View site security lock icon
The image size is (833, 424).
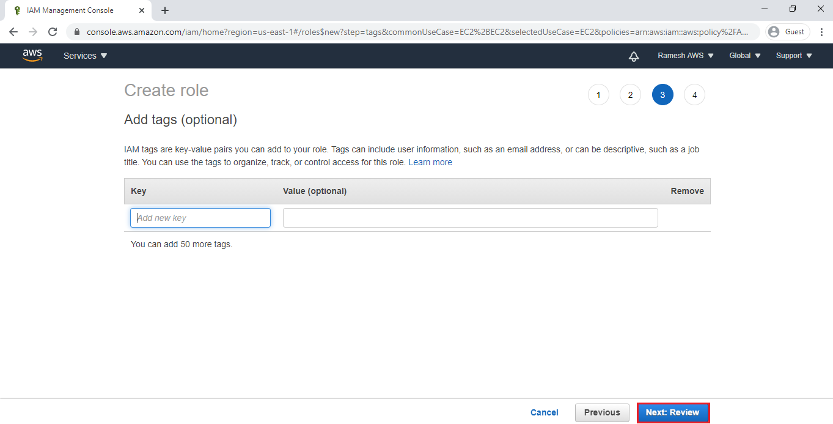coord(77,32)
